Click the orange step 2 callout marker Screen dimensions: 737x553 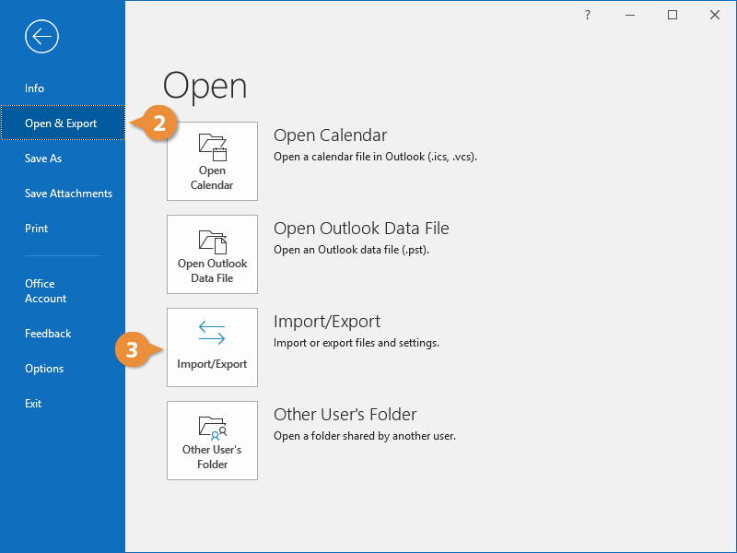point(158,124)
